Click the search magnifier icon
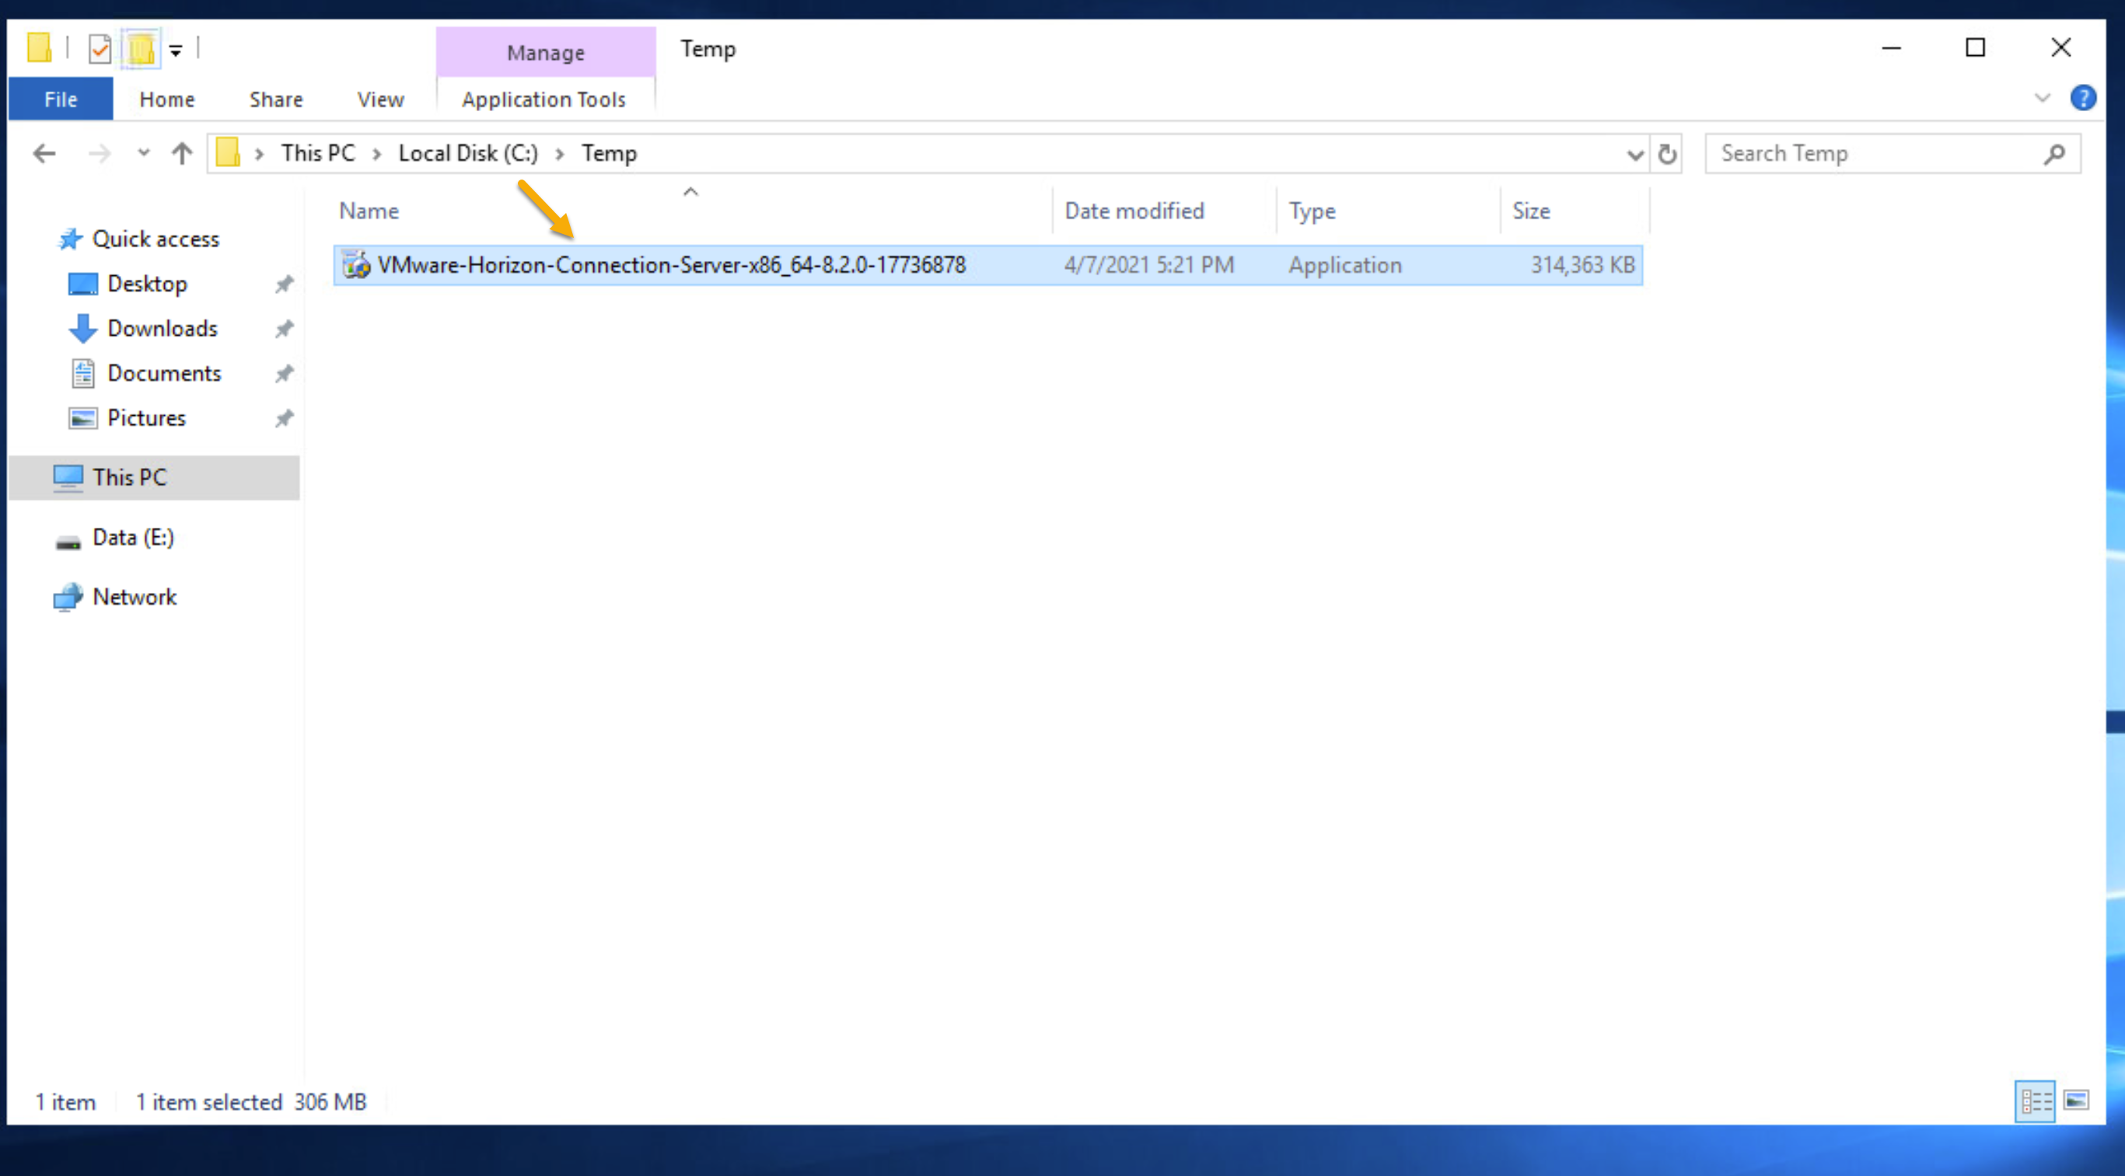Image resolution: width=2125 pixels, height=1176 pixels. [x=2054, y=153]
